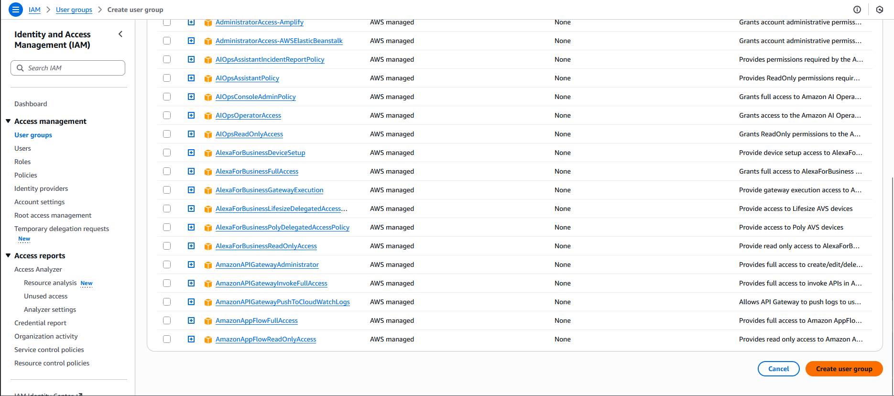Click the policy cube icon for AmazonAppFlowReadOnlyAccess

(208, 340)
